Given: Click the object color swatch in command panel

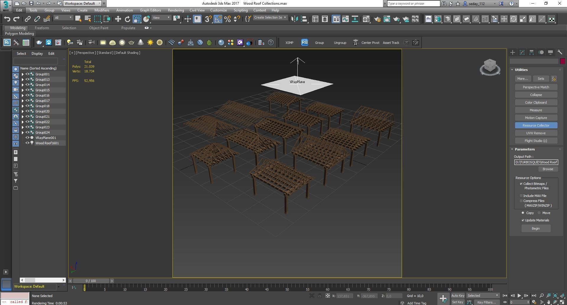Looking at the screenshot, I should click(563, 61).
